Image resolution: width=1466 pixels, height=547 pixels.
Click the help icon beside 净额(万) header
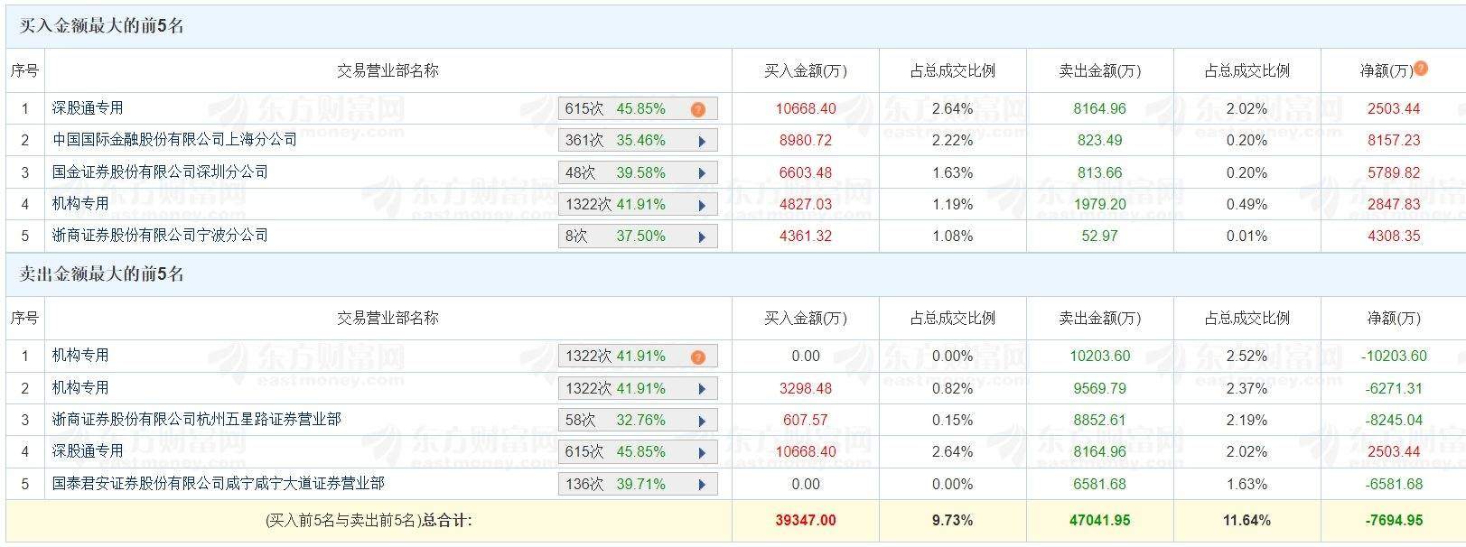(x=1421, y=69)
